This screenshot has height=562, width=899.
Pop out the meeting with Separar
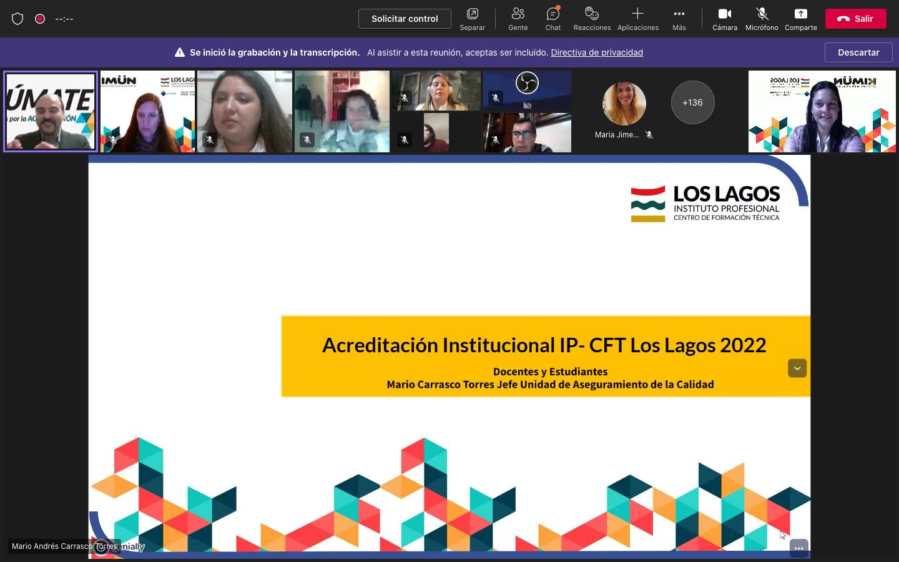click(x=472, y=19)
